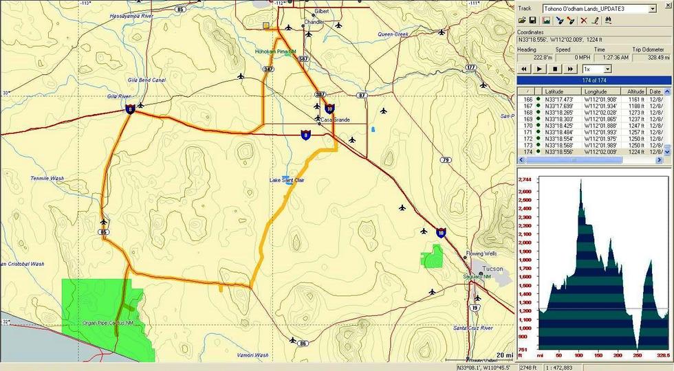Select track point row 171
Viewport: 674px width, 371px height.
591,132
